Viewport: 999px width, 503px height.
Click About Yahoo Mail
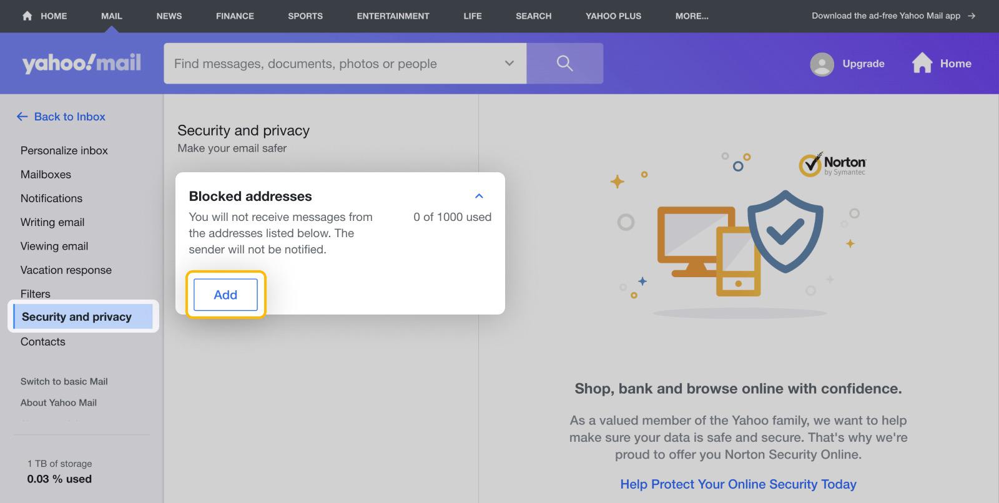[x=58, y=403]
